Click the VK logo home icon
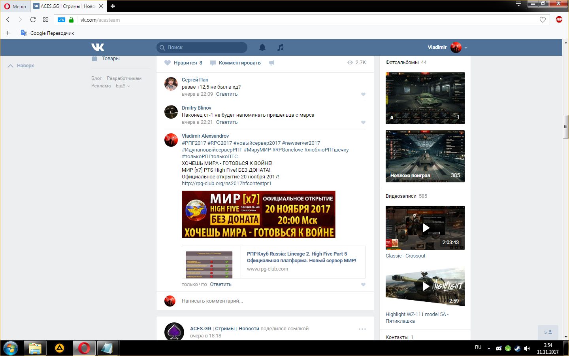This screenshot has width=569, height=356. coord(98,47)
